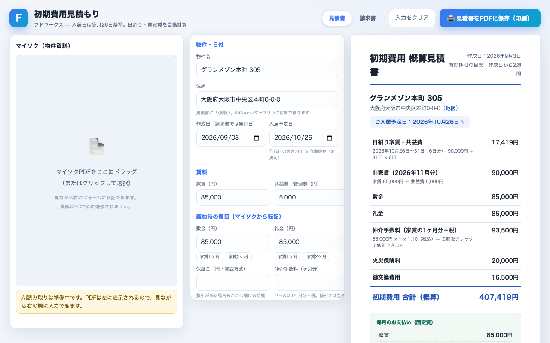Click 初期費用 概算見積書 title
Screen dimensions: 550x343
407,65
